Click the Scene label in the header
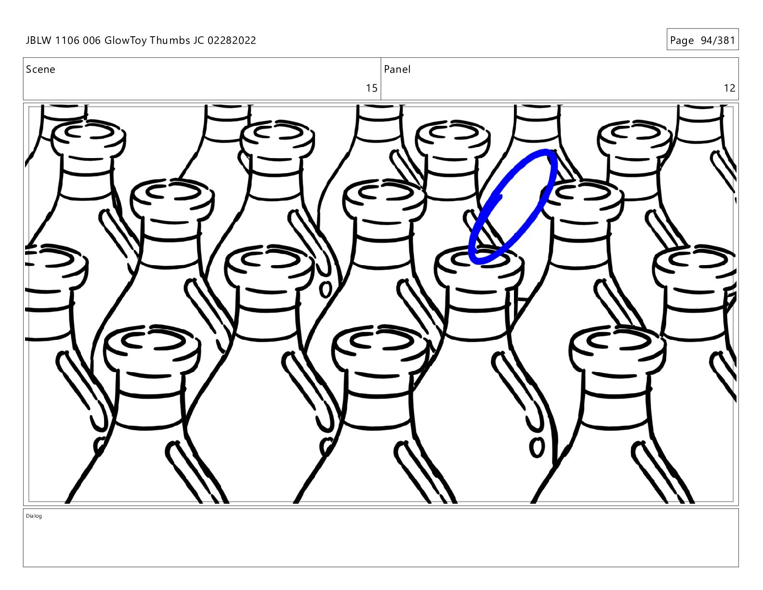The height and width of the screenshot is (590, 763). coord(40,69)
